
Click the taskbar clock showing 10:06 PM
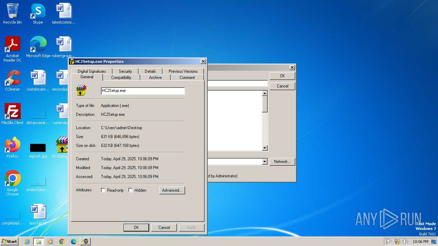pyautogui.click(x=420, y=242)
